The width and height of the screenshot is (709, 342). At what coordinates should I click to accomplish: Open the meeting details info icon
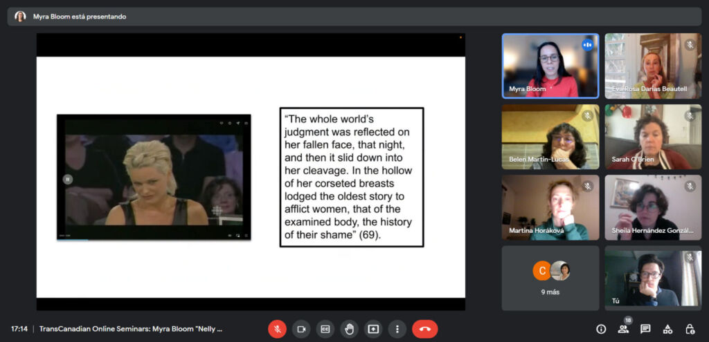click(x=601, y=329)
